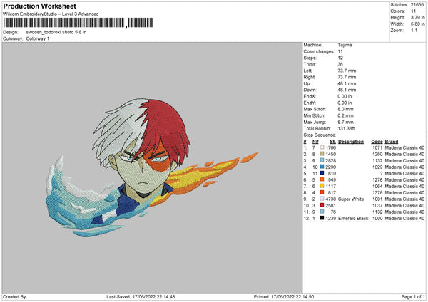
Task: Click the Height value 3.79 in
Action: coord(417,17)
